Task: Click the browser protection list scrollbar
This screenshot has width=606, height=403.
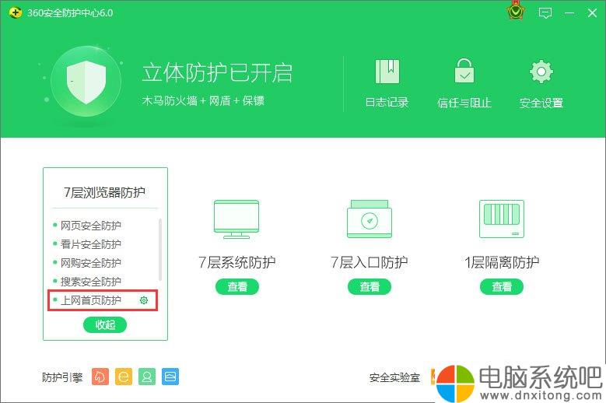Action: click(x=160, y=249)
